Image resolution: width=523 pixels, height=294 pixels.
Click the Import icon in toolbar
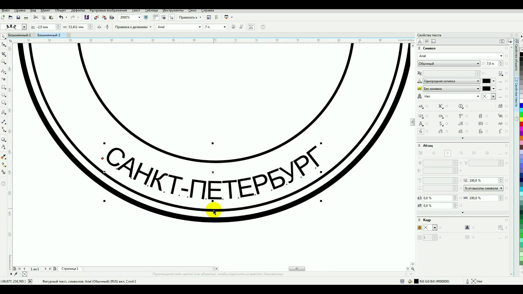pos(96,18)
